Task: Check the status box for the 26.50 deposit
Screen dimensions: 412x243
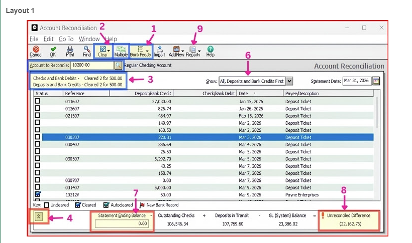Action: pyautogui.click(x=38, y=151)
